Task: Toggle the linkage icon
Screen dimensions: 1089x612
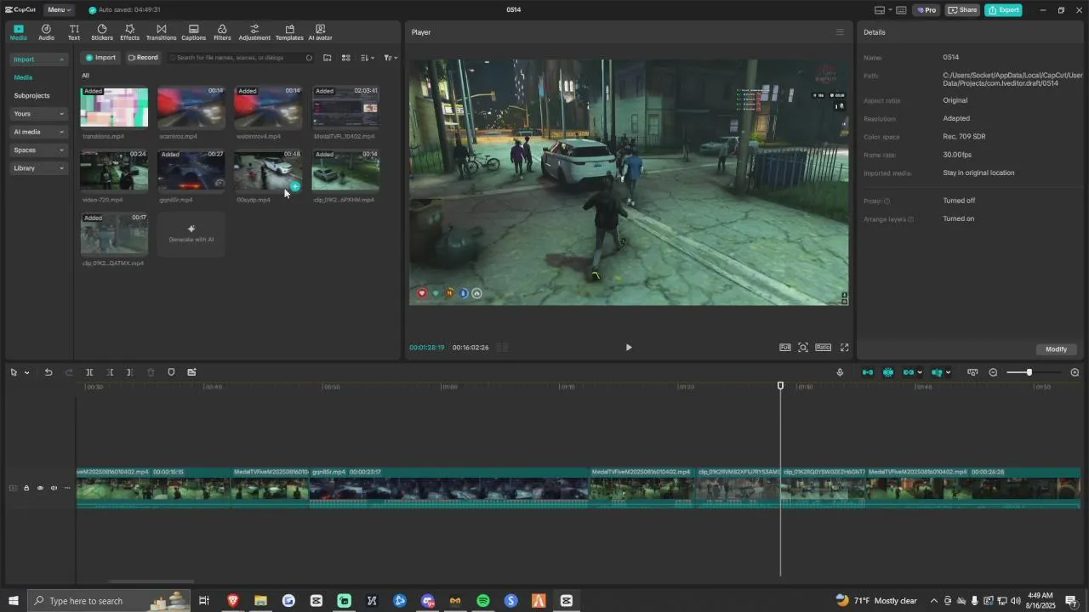Action: [x=909, y=372]
